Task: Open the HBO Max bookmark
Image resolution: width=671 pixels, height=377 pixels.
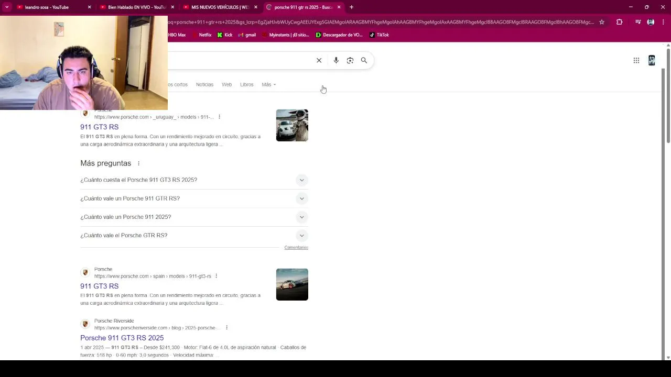Action: click(177, 35)
